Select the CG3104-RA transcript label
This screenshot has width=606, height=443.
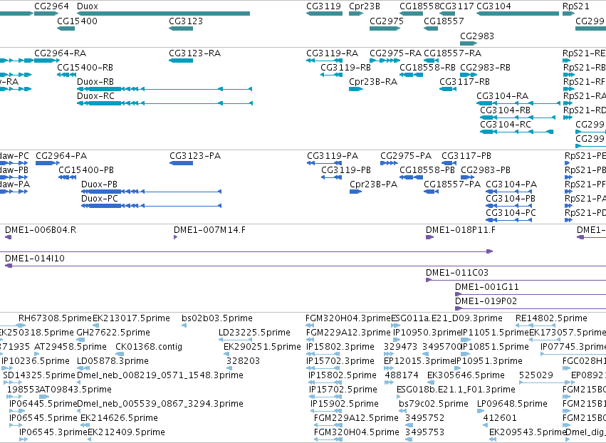click(x=503, y=96)
